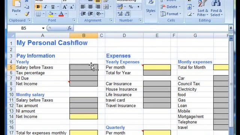Click Increase Decimal icon
240x135 pixels.
(x=120, y=14)
